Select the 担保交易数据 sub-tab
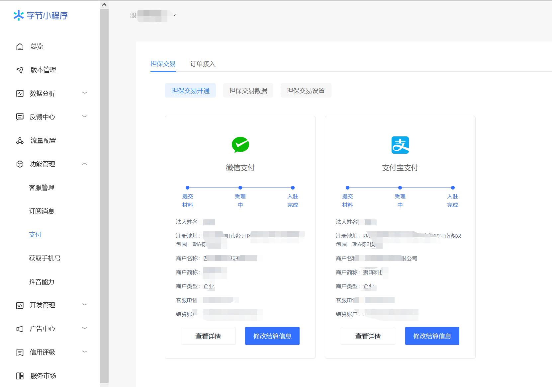 click(x=248, y=91)
